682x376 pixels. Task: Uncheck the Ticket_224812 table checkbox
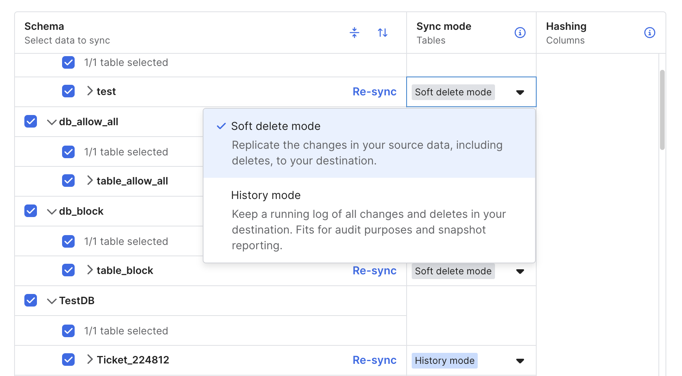point(68,360)
